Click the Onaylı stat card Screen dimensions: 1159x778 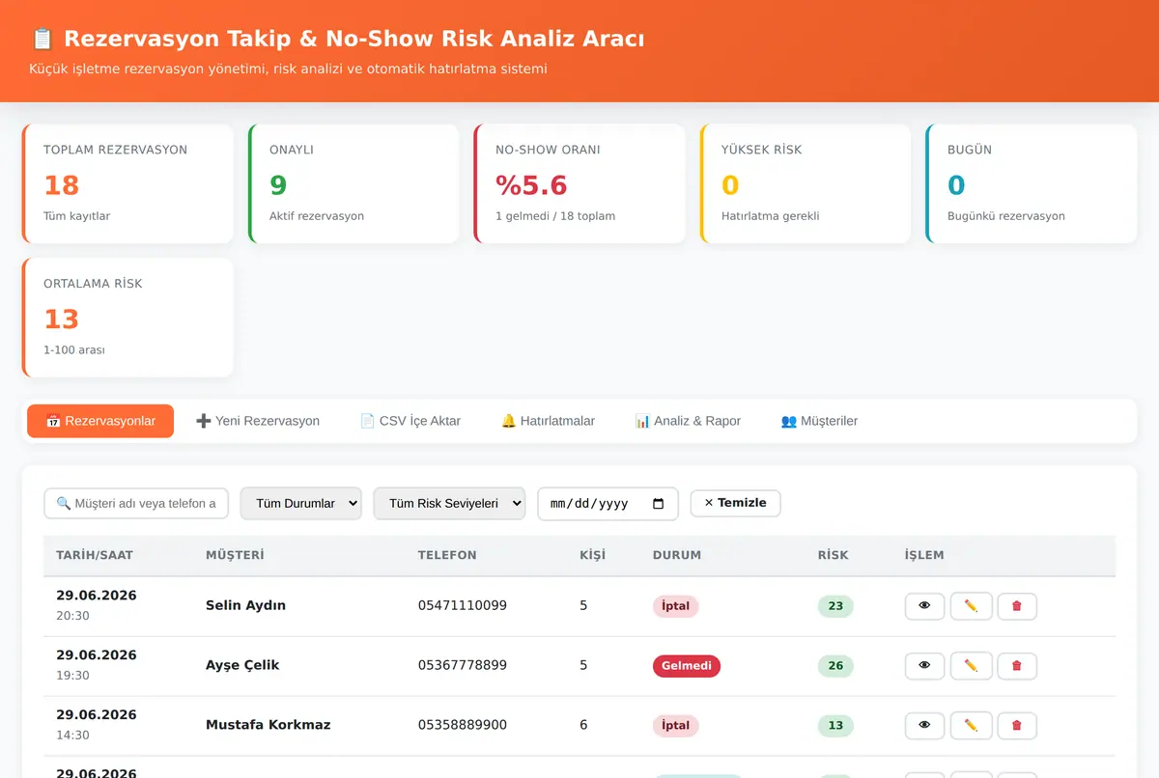353,183
